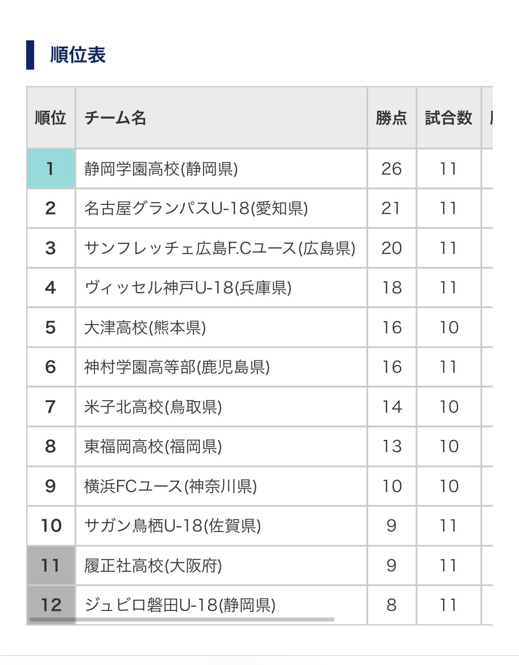Click the grey rank 11 cell
The image size is (519, 665).
[51, 566]
